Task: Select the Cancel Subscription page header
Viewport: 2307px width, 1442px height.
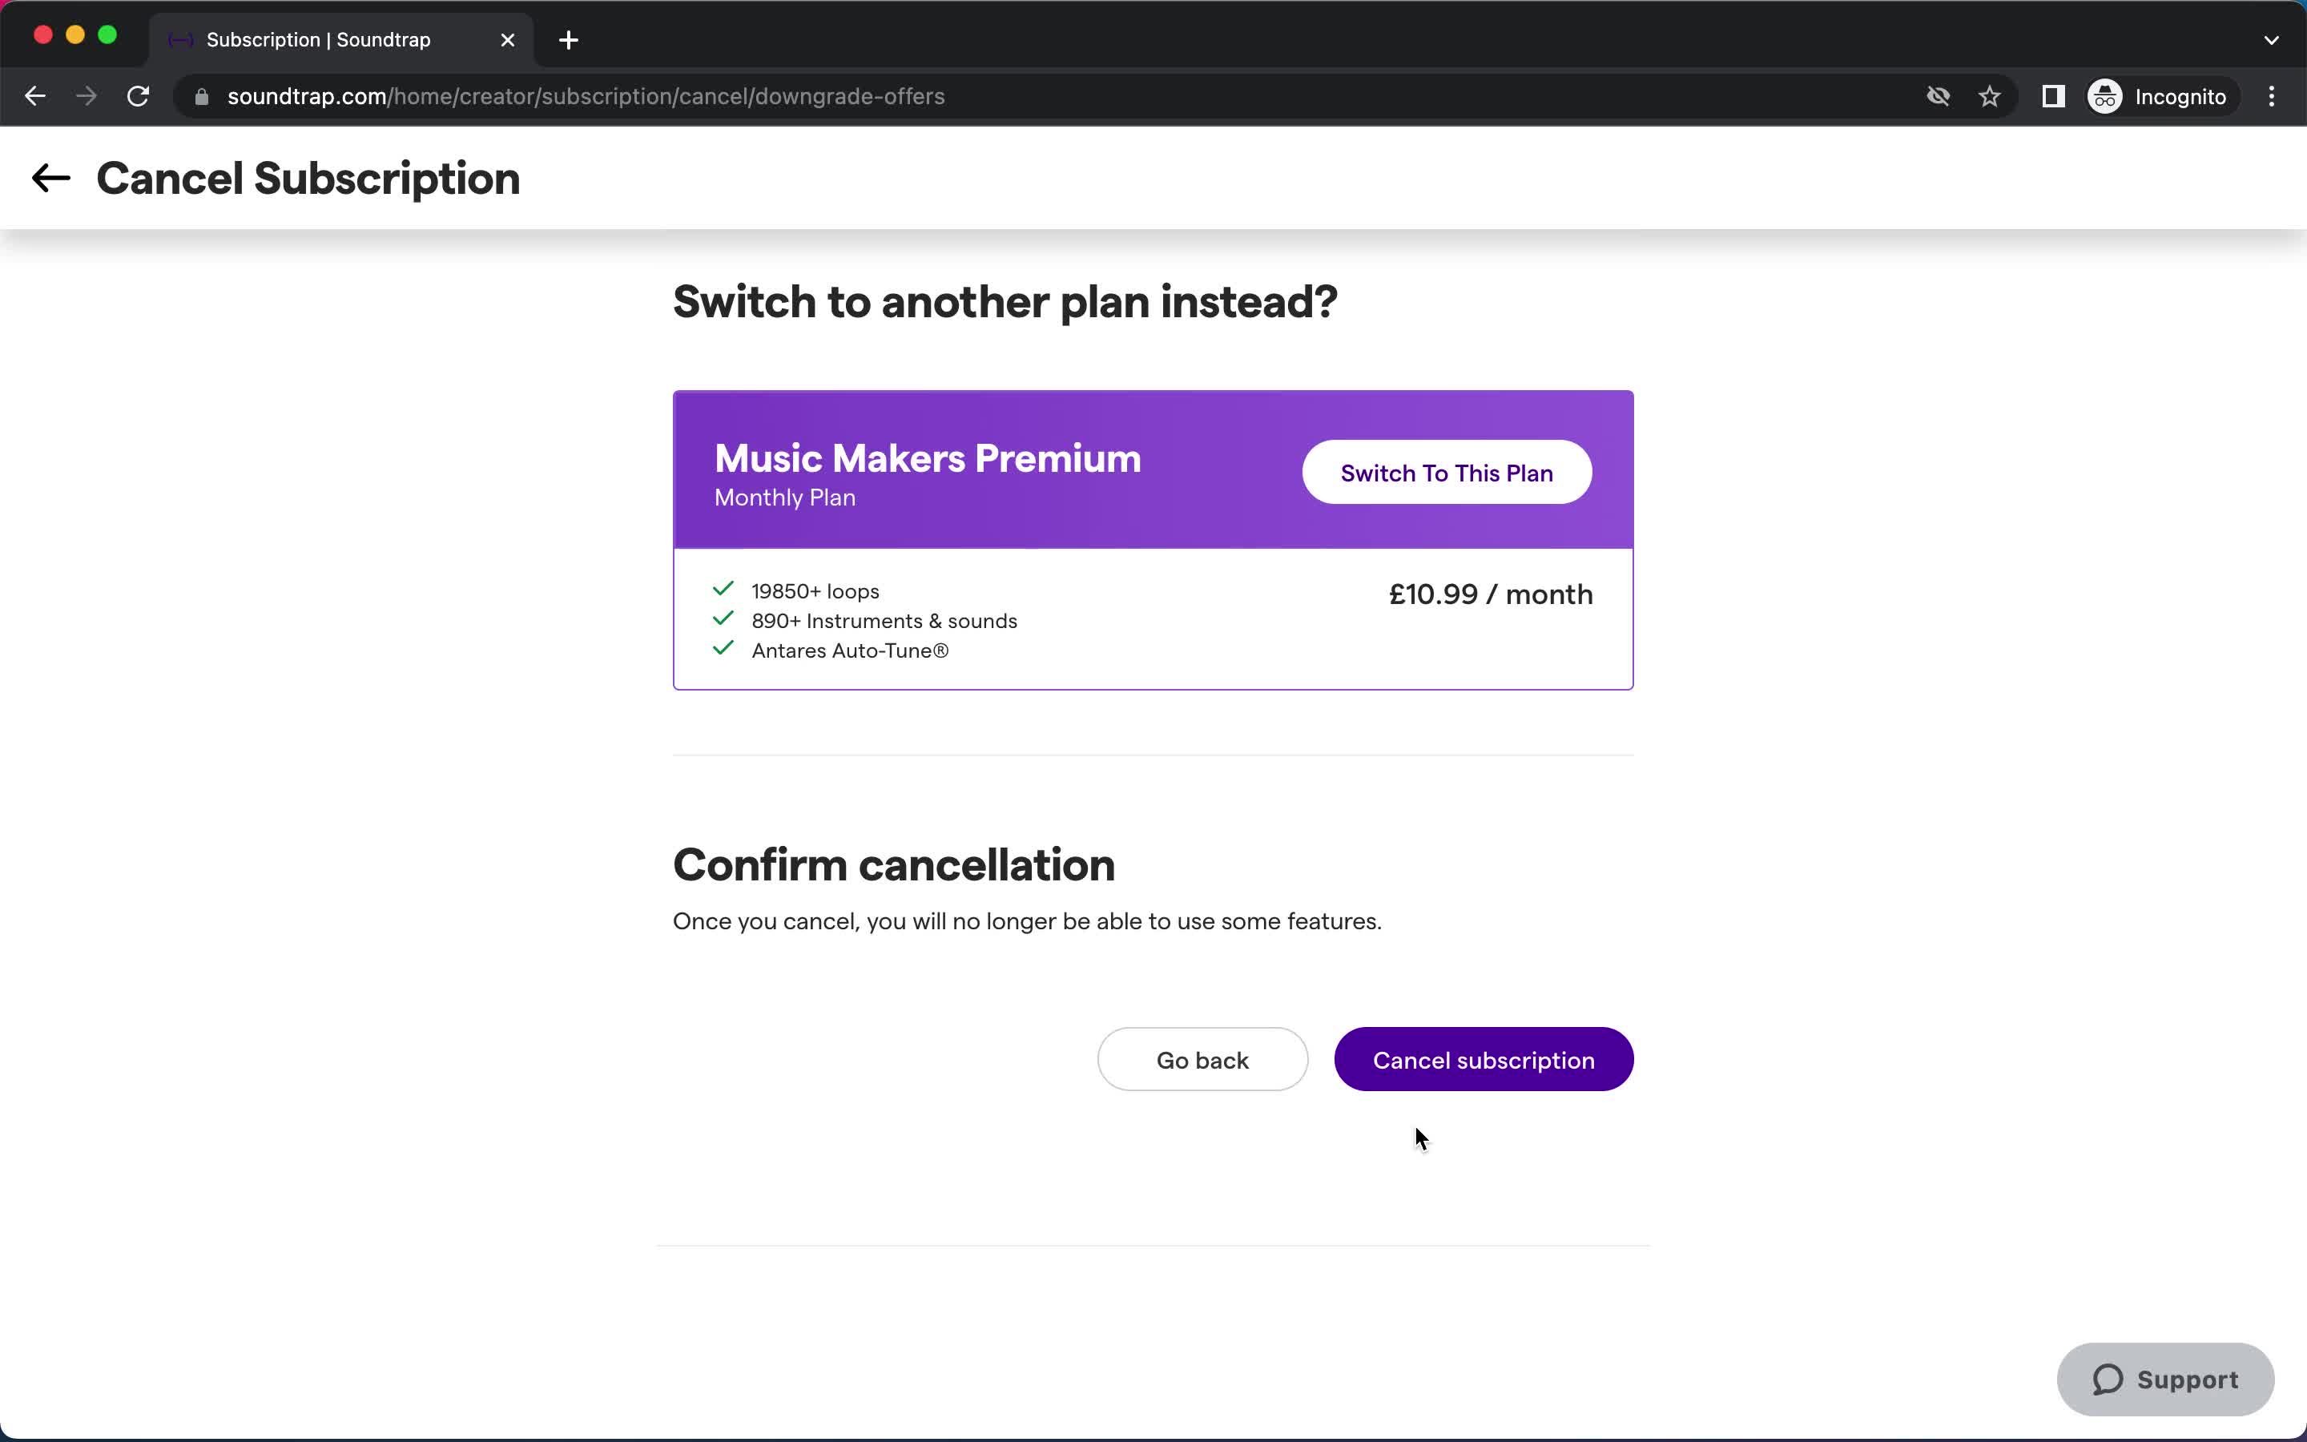Action: point(308,178)
